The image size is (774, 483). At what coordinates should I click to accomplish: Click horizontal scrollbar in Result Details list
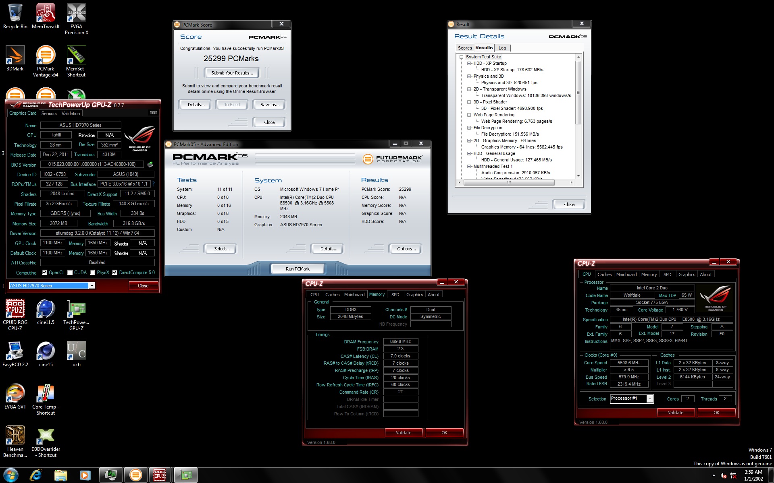(x=509, y=182)
